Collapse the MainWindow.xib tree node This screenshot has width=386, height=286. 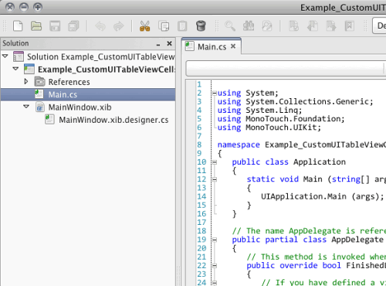(26, 107)
